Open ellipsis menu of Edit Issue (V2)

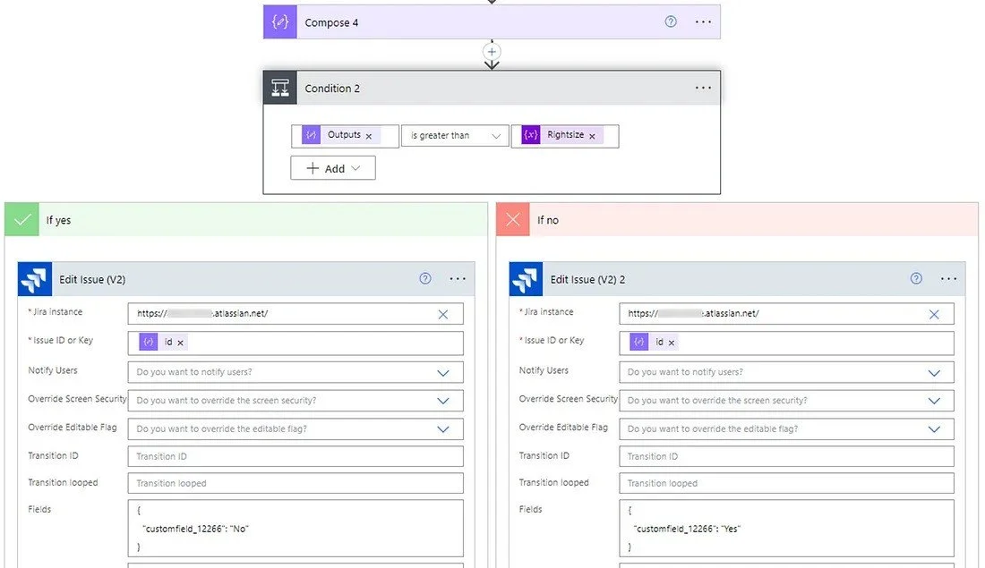point(458,279)
